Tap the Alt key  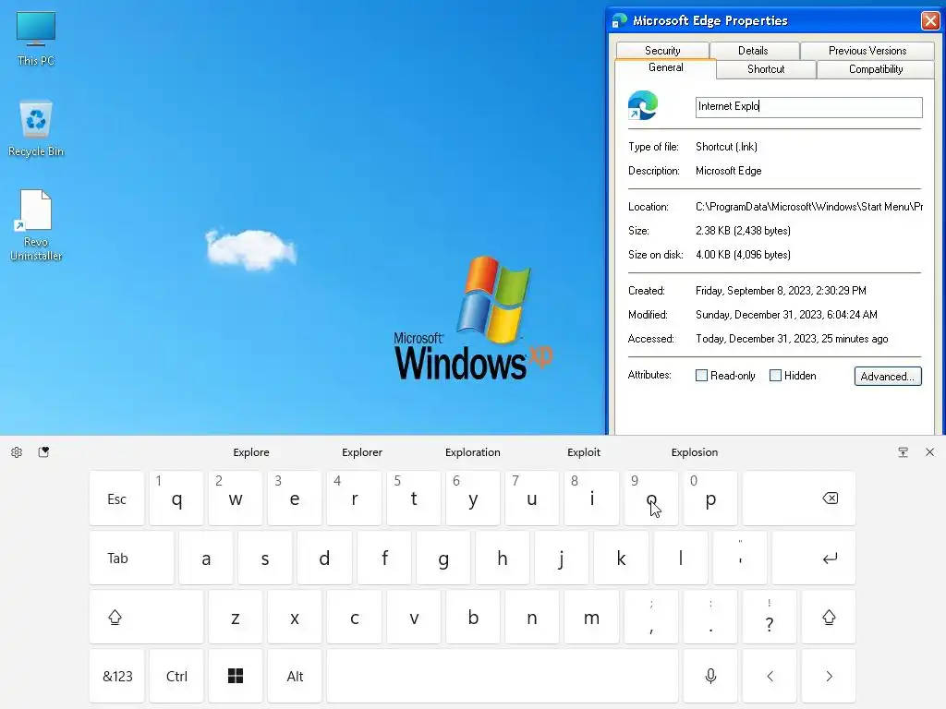click(295, 676)
